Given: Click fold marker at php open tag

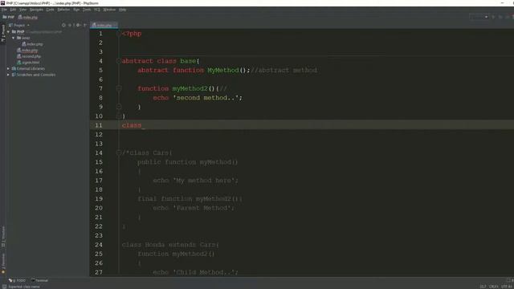Looking at the screenshot, I should (x=119, y=34).
